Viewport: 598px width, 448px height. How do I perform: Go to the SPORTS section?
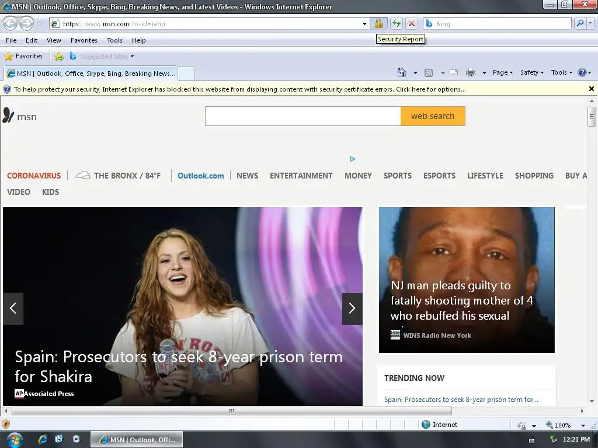(x=397, y=176)
